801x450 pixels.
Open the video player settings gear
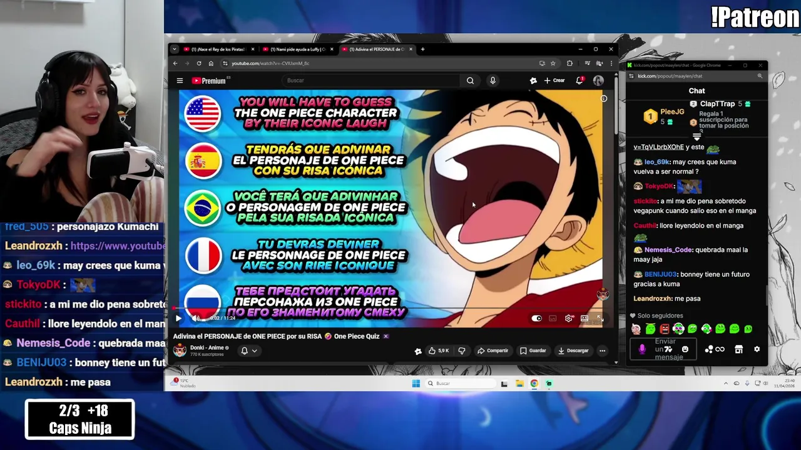(568, 318)
